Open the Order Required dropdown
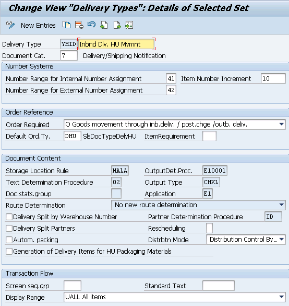 (x=281, y=124)
